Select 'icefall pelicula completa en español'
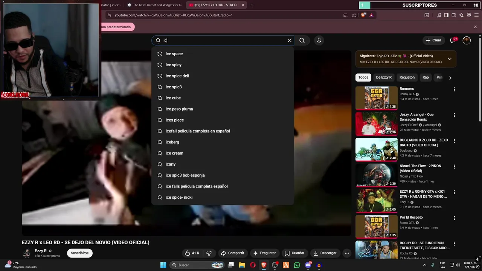The height and width of the screenshot is (271, 482). [x=223, y=131]
